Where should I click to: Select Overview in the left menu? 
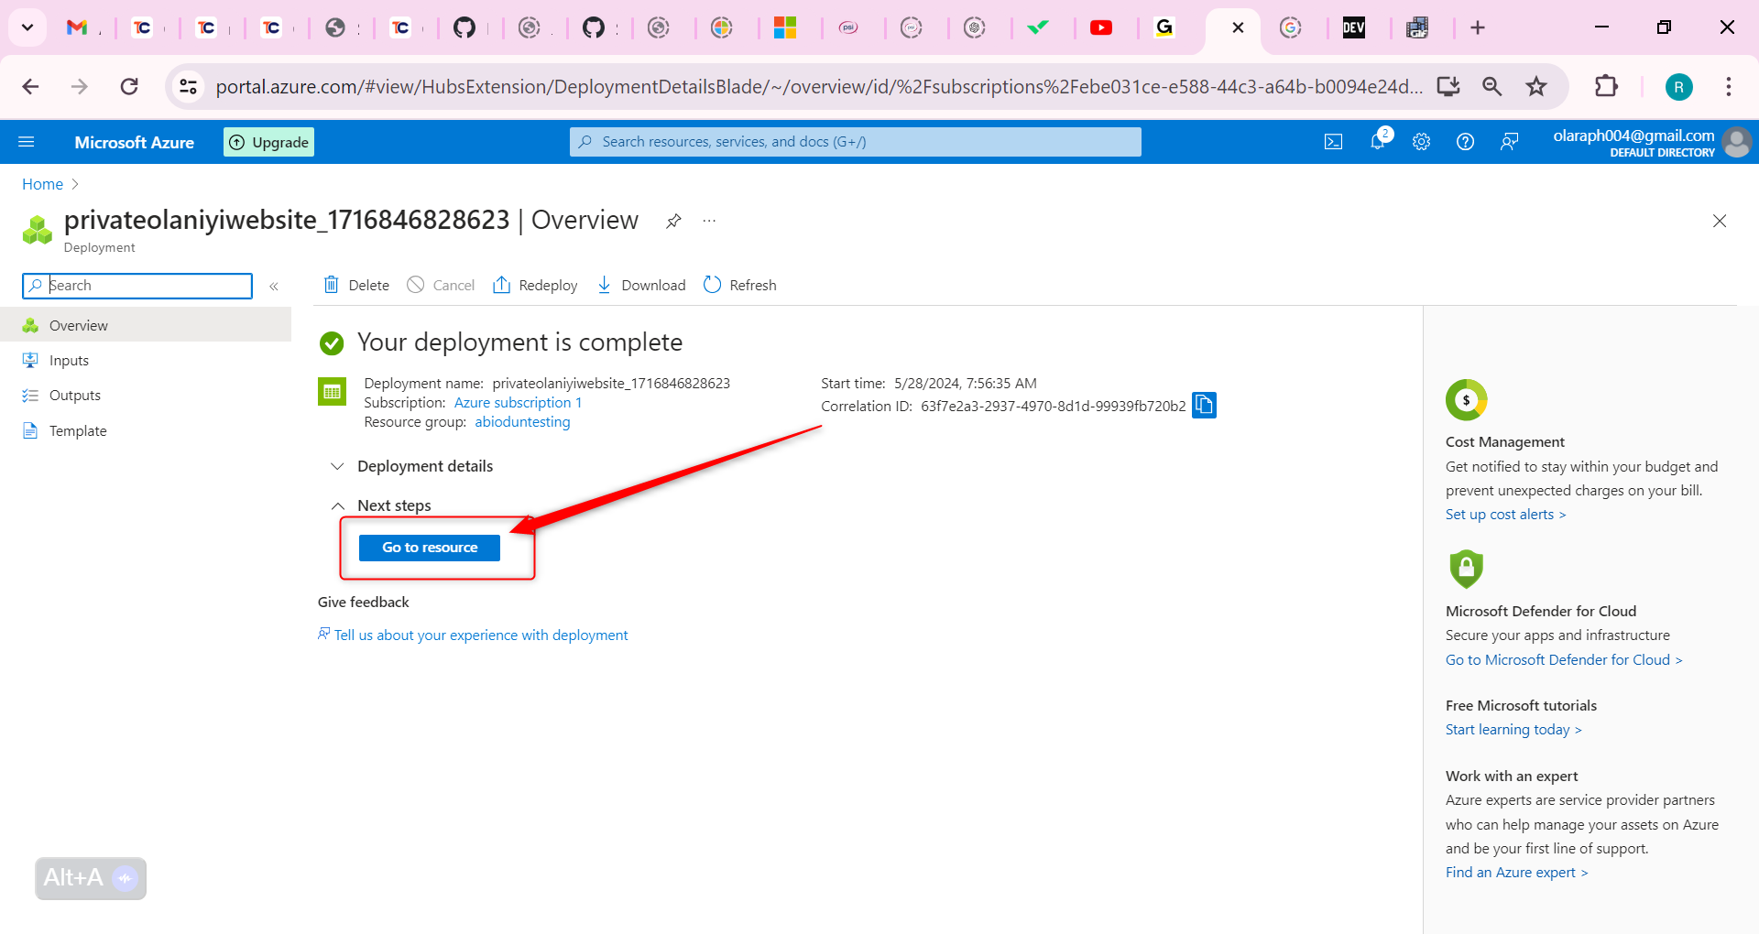[x=146, y=325]
